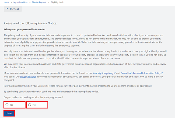Select the Yes radio button
This screenshot has height=120, width=175.
7,105
